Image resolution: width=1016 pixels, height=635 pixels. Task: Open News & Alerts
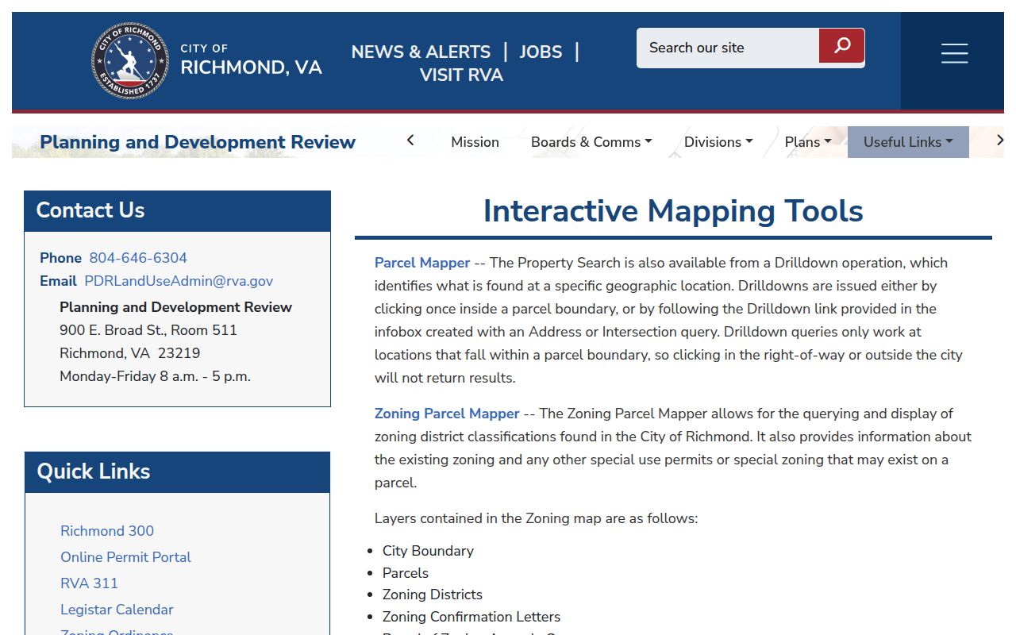(421, 52)
